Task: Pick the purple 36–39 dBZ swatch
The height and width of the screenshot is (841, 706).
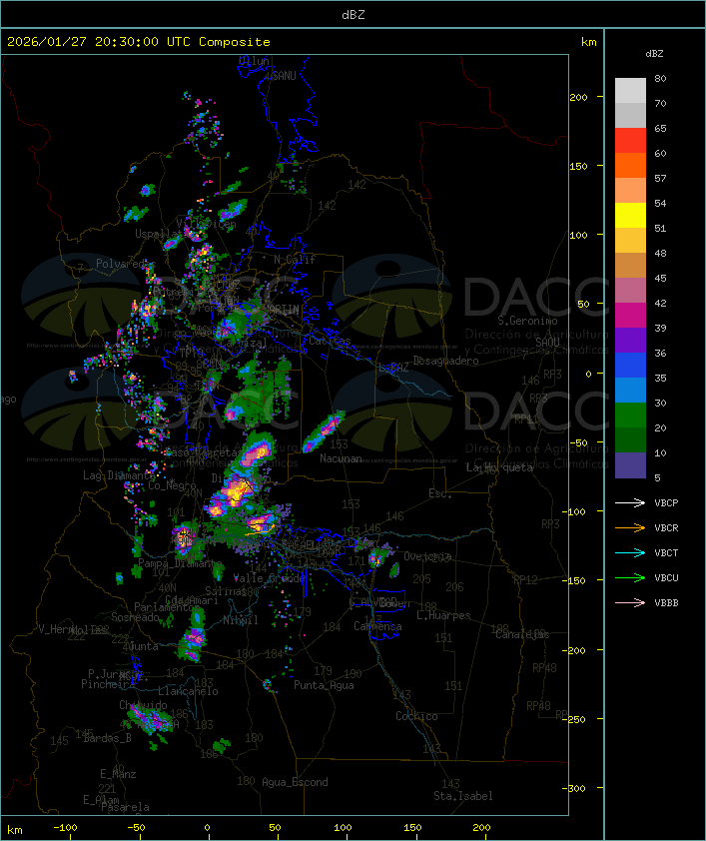Action: point(630,341)
